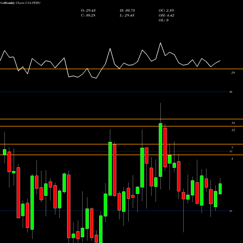Click the 'OH: 4.42' reading
The width and height of the screenshot is (243, 243).
(166, 15)
